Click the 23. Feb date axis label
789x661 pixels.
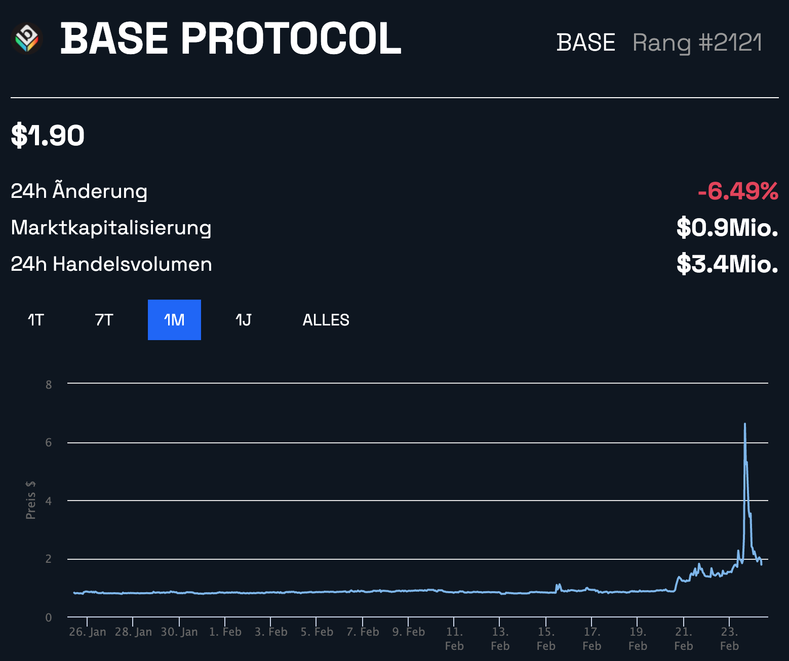(729, 638)
